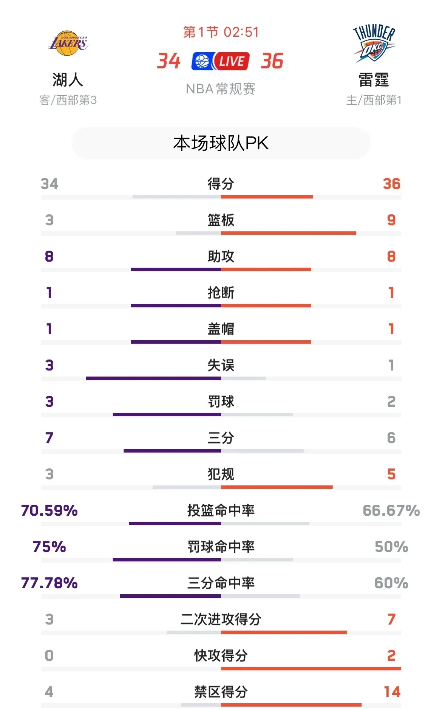Viewport: 442px width, 710px height.
Task: Expand the 三分命中率 statistic details
Action: [x=221, y=583]
